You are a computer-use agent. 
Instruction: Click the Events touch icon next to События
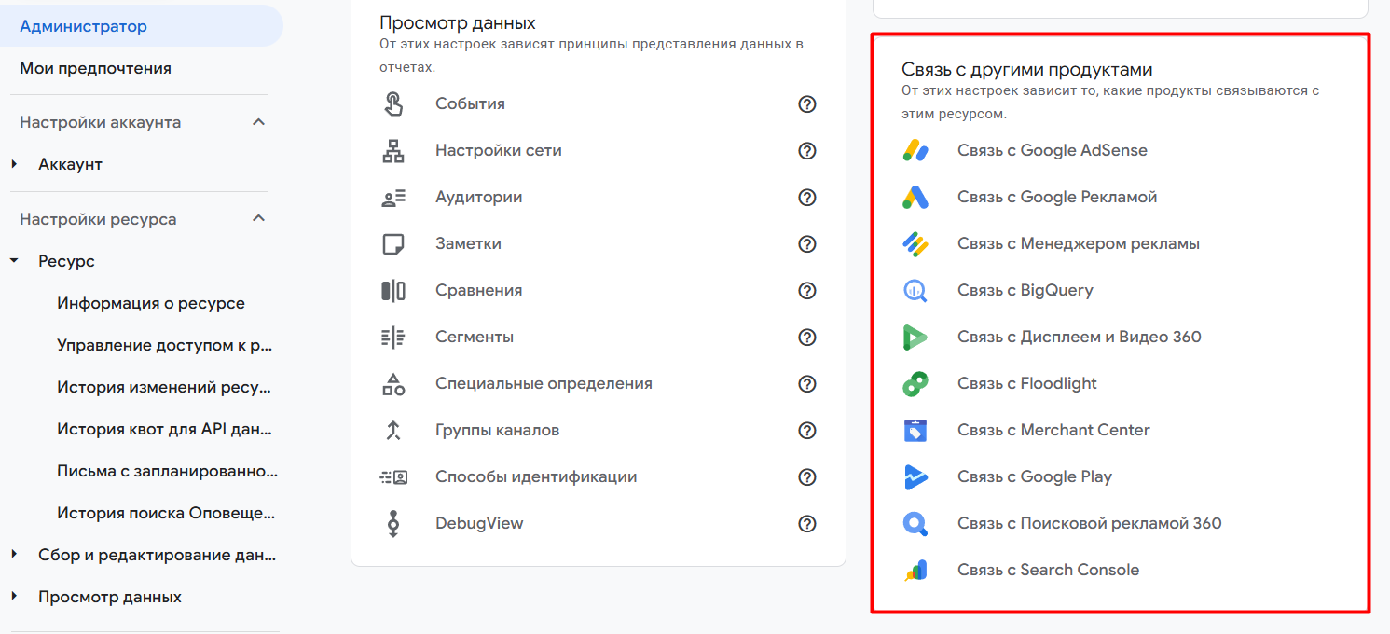point(393,103)
